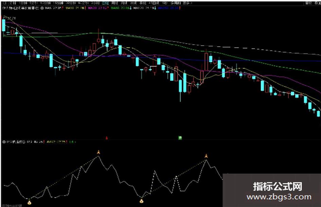Screen dimensions: 321x207
Task: Click the earlier money bag buy marker
Action: 30,203
